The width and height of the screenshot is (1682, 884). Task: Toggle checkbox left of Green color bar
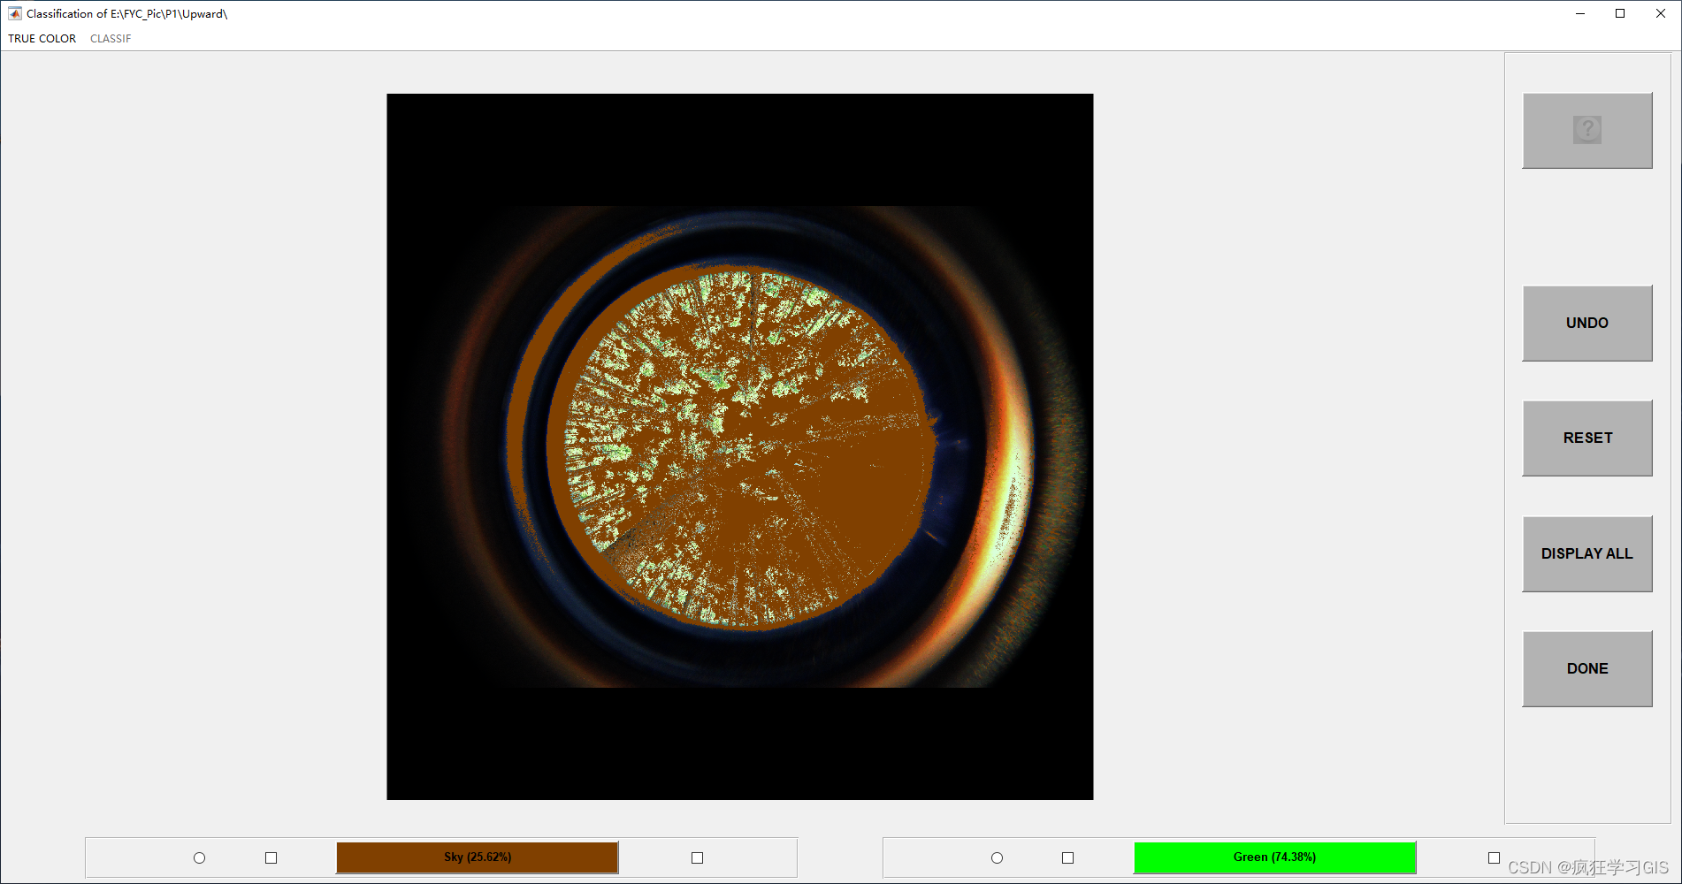(x=1067, y=857)
